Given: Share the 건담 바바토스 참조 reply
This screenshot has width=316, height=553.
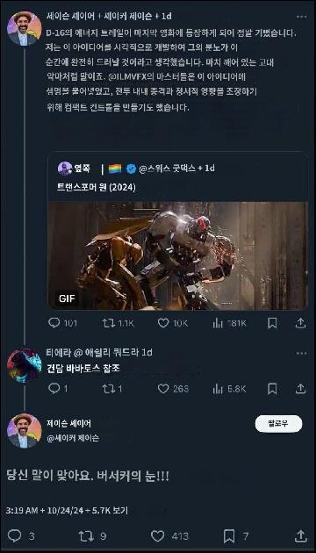Looking at the screenshot, I should pyautogui.click(x=300, y=389).
